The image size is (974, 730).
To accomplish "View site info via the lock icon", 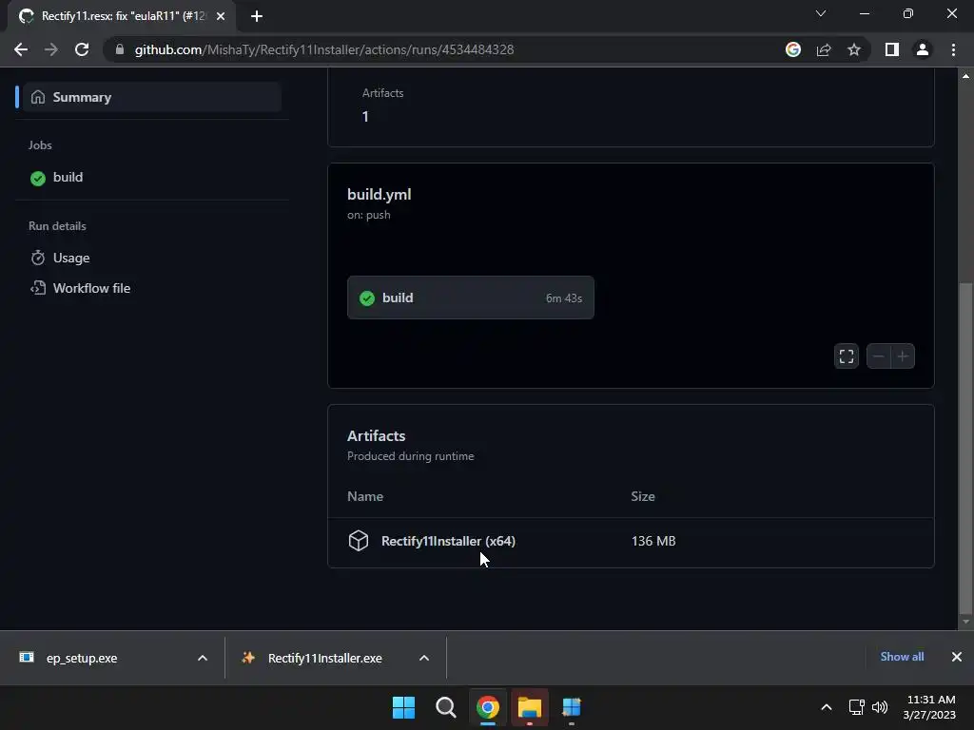I will pyautogui.click(x=120, y=49).
